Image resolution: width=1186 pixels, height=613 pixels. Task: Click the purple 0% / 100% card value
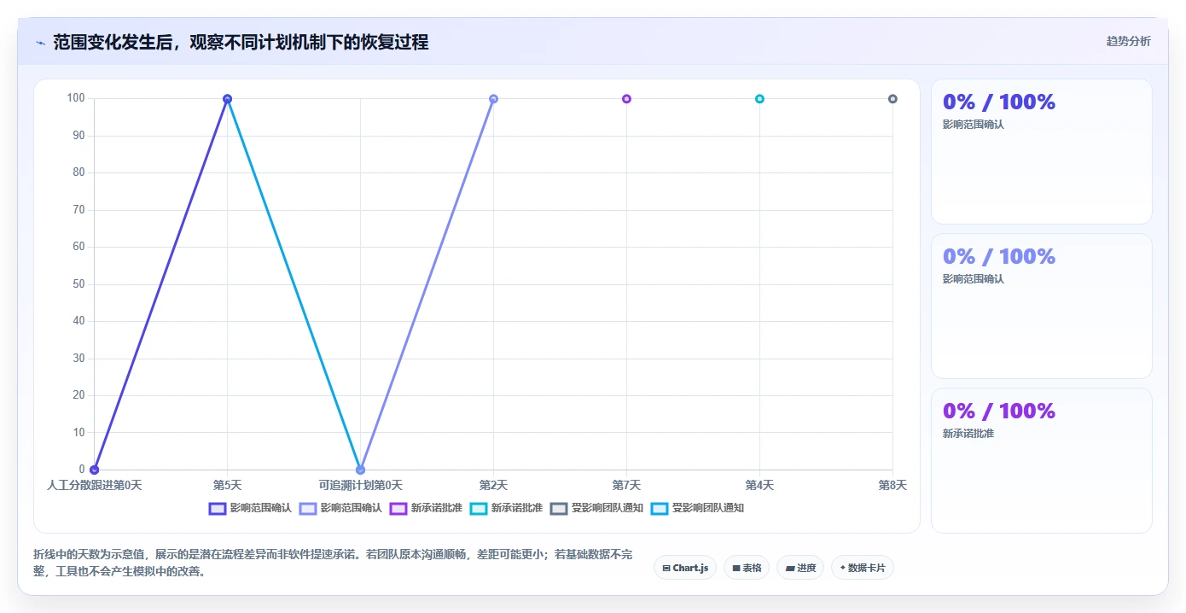click(x=999, y=411)
